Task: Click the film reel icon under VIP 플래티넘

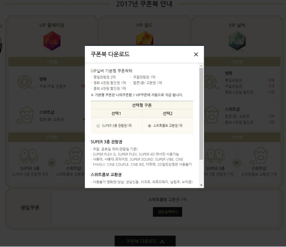Action: pyautogui.click(x=26, y=82)
